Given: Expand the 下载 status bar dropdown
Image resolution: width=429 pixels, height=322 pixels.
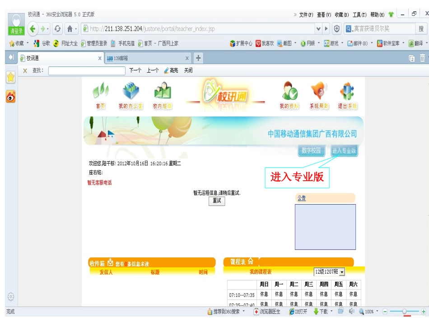Looking at the screenshot, I should (x=331, y=311).
